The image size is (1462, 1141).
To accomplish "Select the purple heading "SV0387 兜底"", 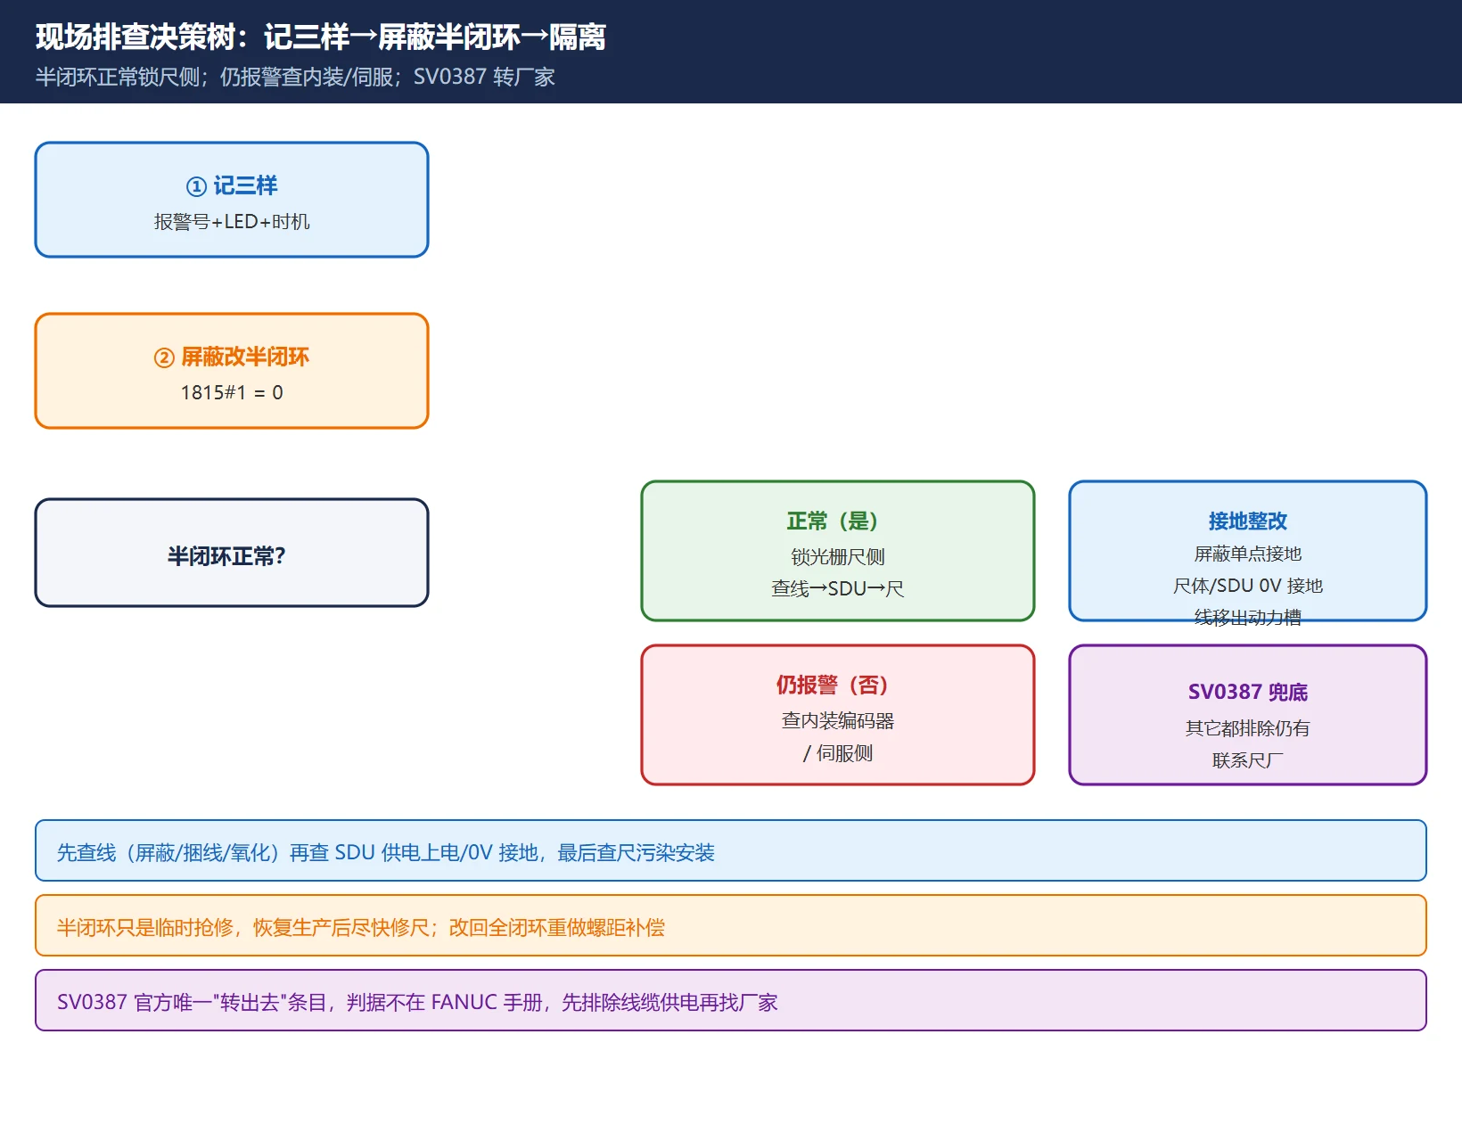I will 1248,692.
